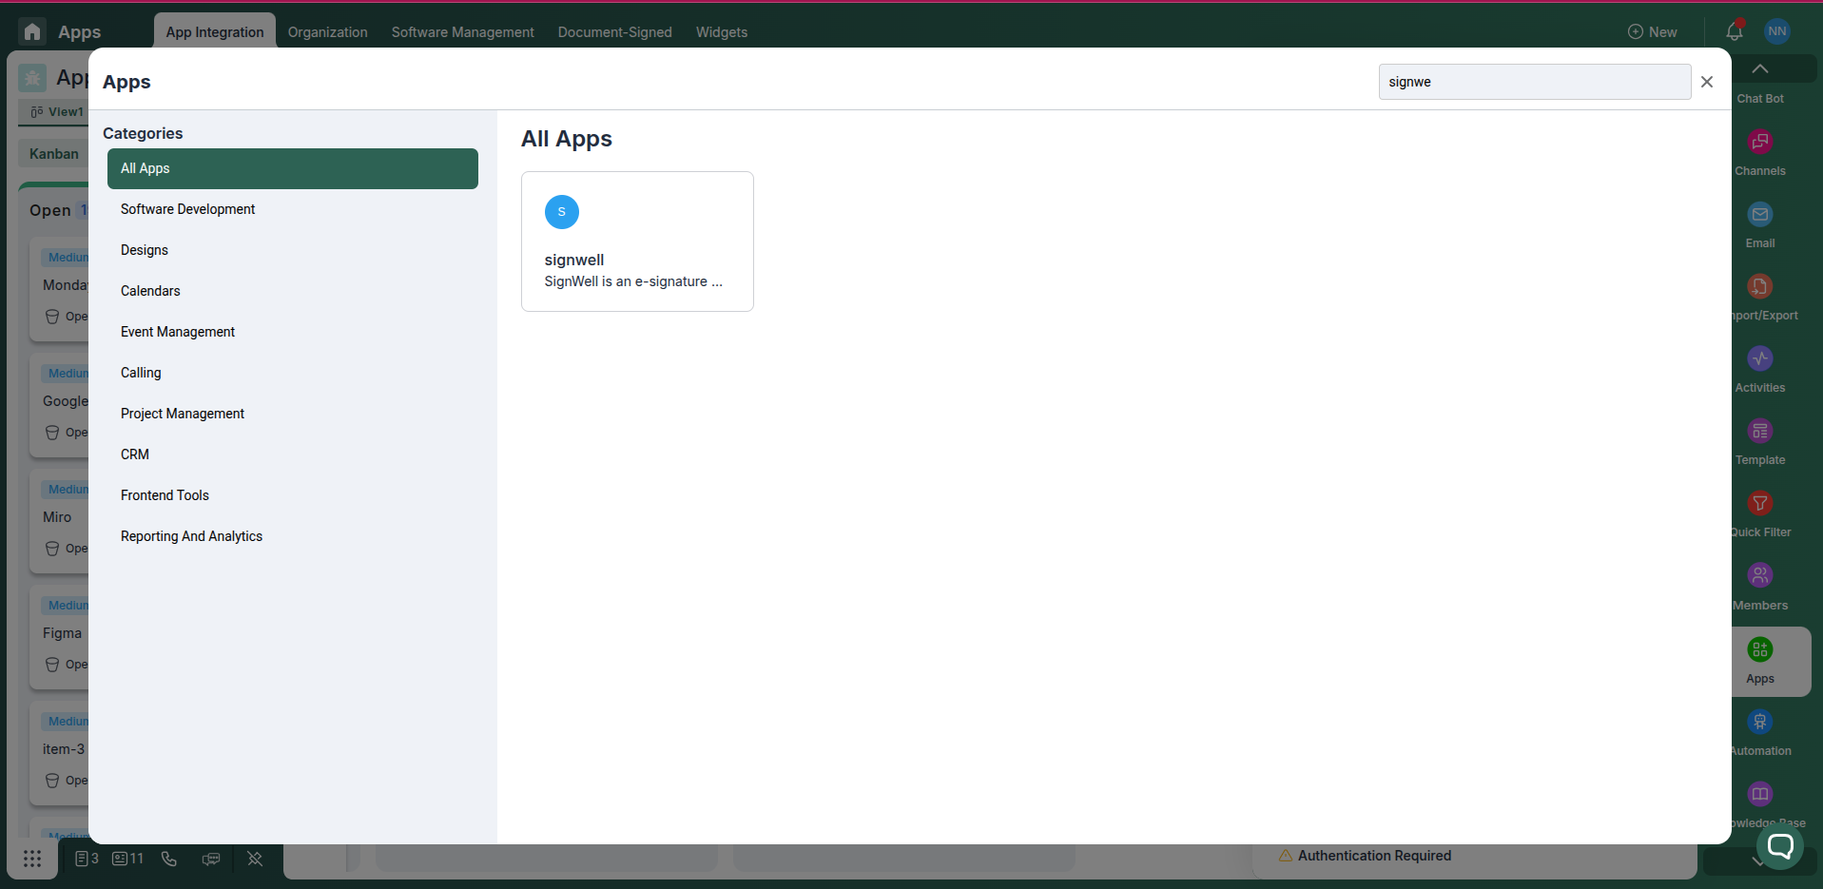
Task: Click the Automation sidebar icon
Action: click(1760, 722)
